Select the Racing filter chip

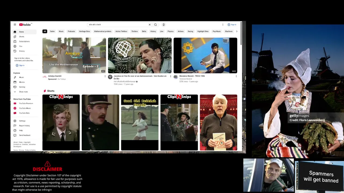click(x=191, y=32)
